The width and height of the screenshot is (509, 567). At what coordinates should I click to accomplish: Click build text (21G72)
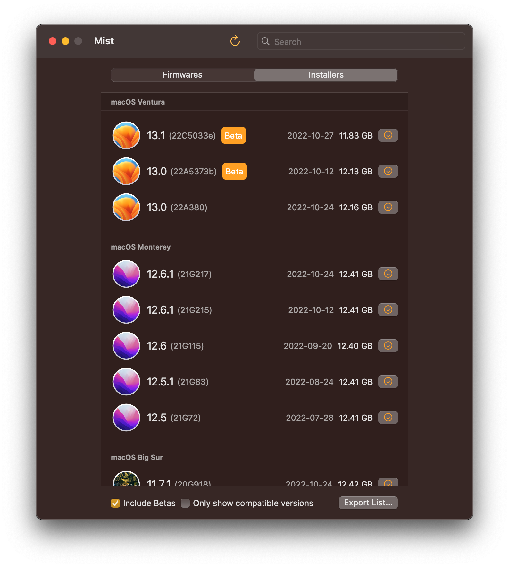pos(186,418)
